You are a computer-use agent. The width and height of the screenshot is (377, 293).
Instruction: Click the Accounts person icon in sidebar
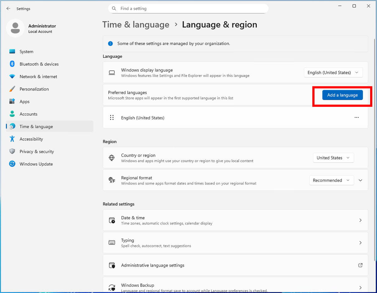tap(12, 114)
